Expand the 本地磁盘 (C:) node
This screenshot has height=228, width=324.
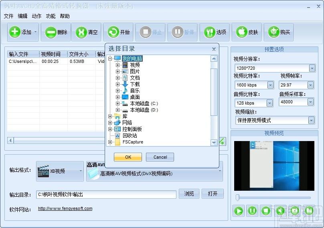(x=117, y=103)
